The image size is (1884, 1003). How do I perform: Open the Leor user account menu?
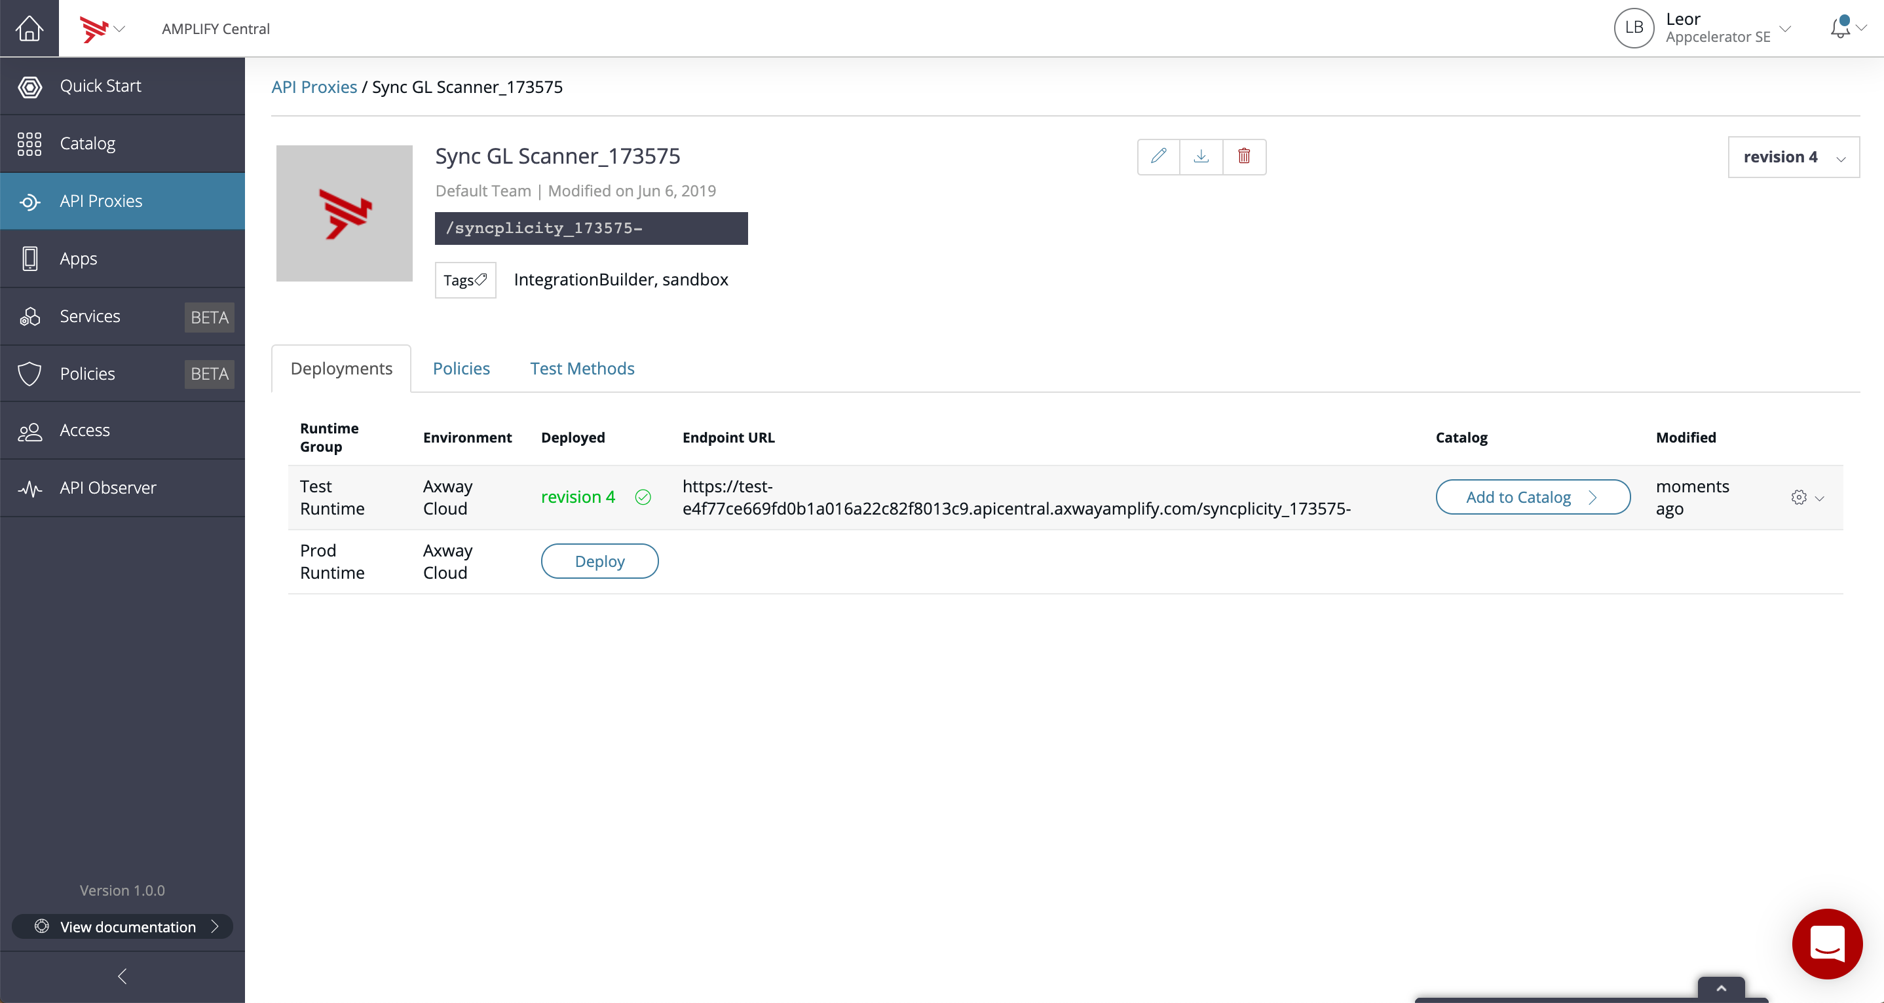coord(1702,27)
